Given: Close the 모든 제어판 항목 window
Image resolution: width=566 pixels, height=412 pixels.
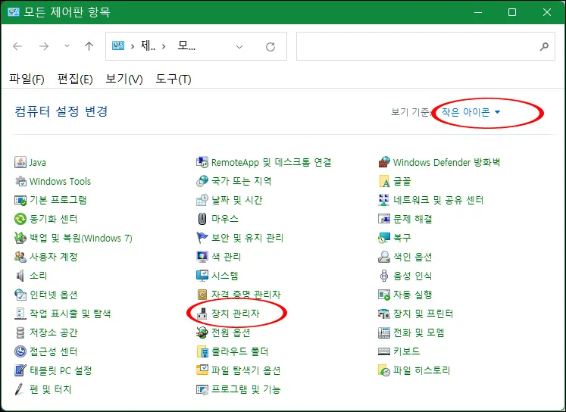Looking at the screenshot, I should point(547,12).
